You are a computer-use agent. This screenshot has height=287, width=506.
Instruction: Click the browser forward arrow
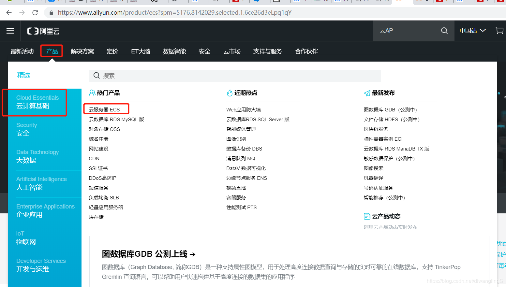click(x=22, y=12)
